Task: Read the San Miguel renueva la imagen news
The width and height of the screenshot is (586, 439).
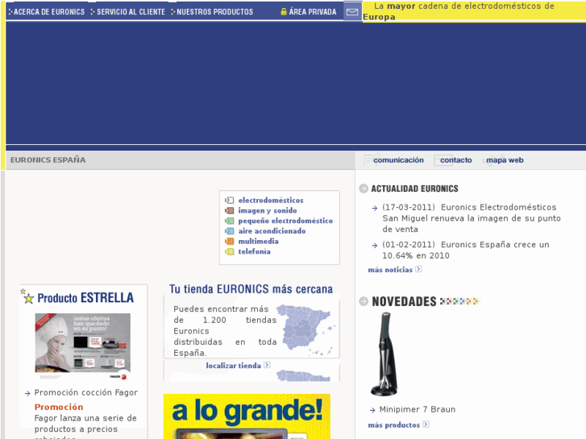Action: pyautogui.click(x=472, y=218)
